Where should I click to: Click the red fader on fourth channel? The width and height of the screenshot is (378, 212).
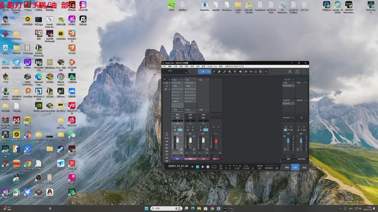click(x=216, y=141)
